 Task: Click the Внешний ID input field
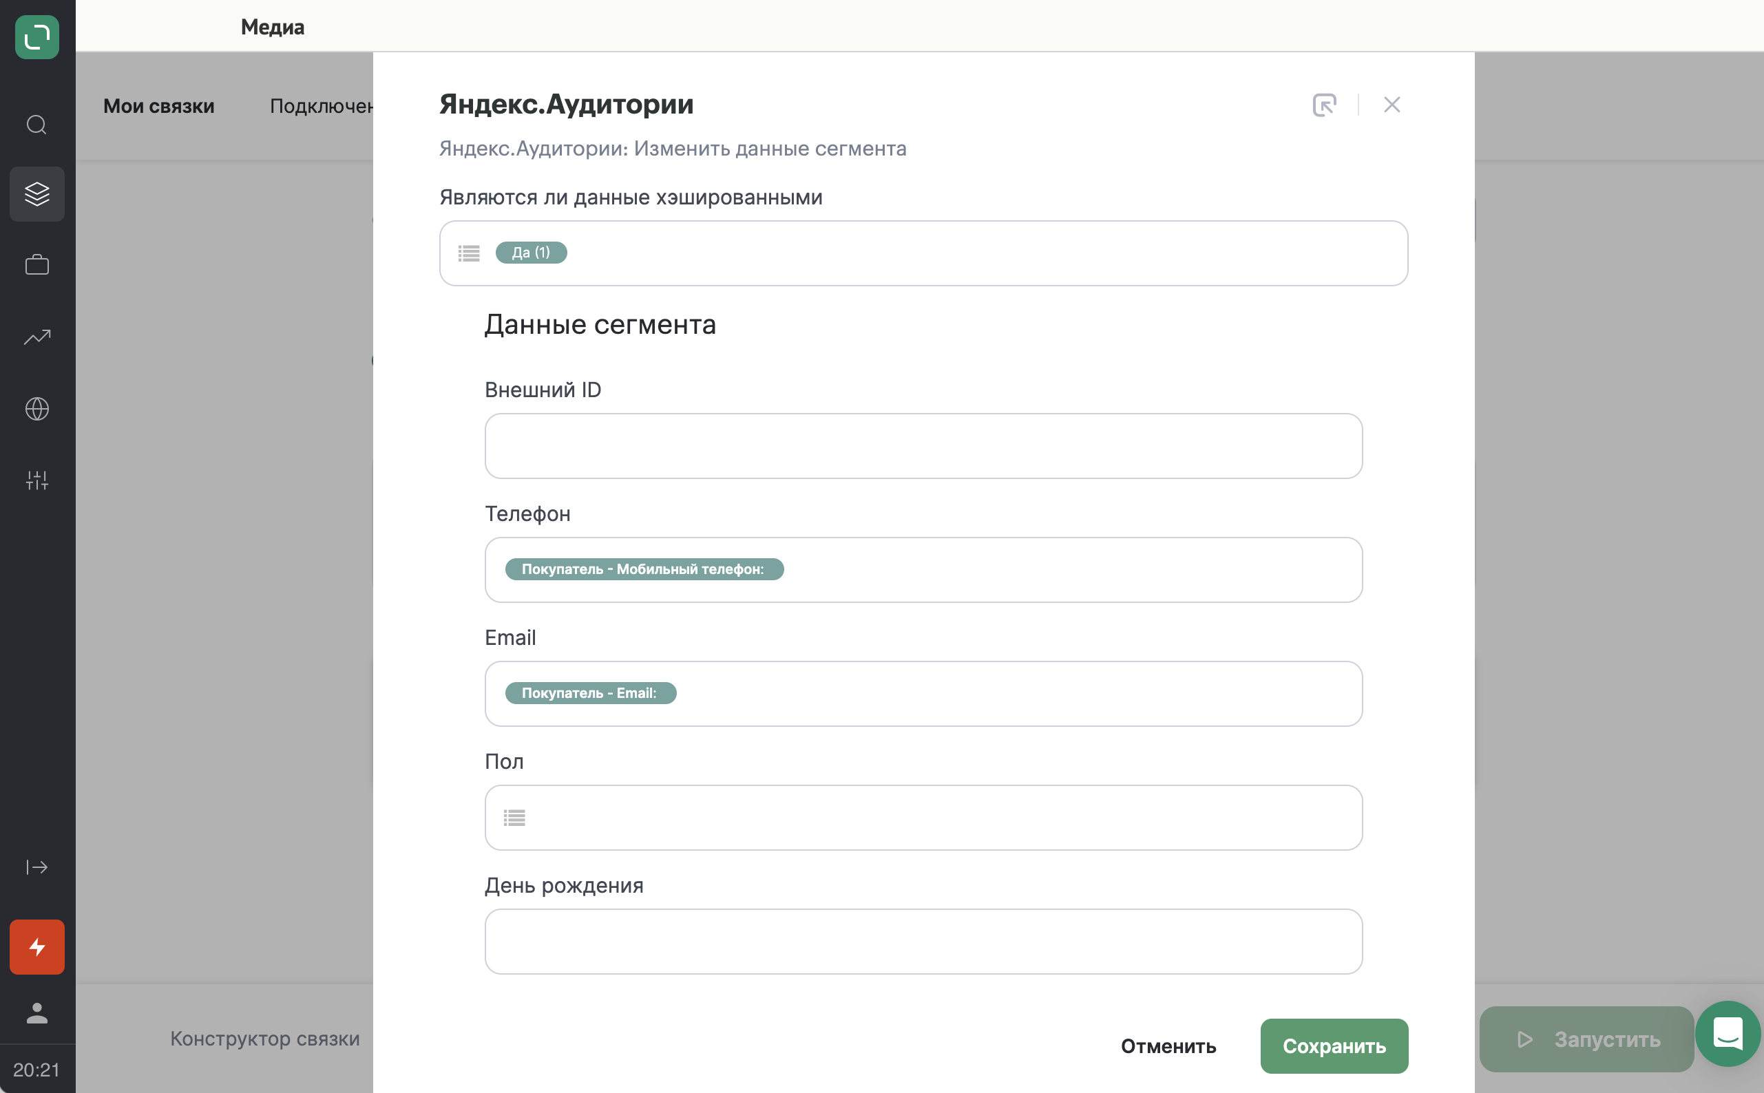[x=923, y=446]
